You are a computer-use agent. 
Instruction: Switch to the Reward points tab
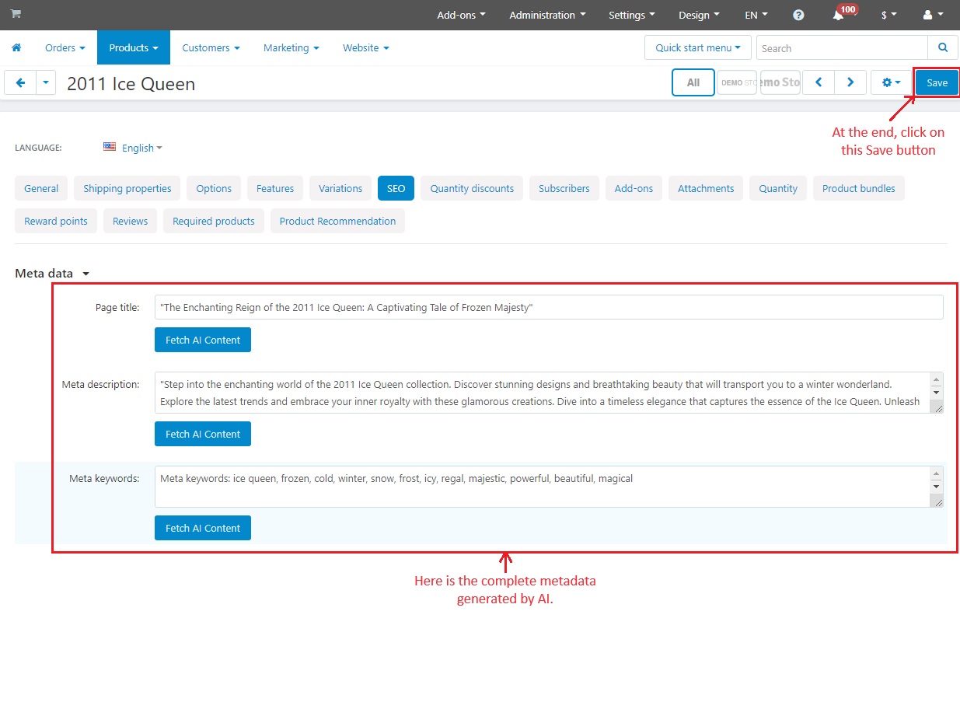pos(56,221)
